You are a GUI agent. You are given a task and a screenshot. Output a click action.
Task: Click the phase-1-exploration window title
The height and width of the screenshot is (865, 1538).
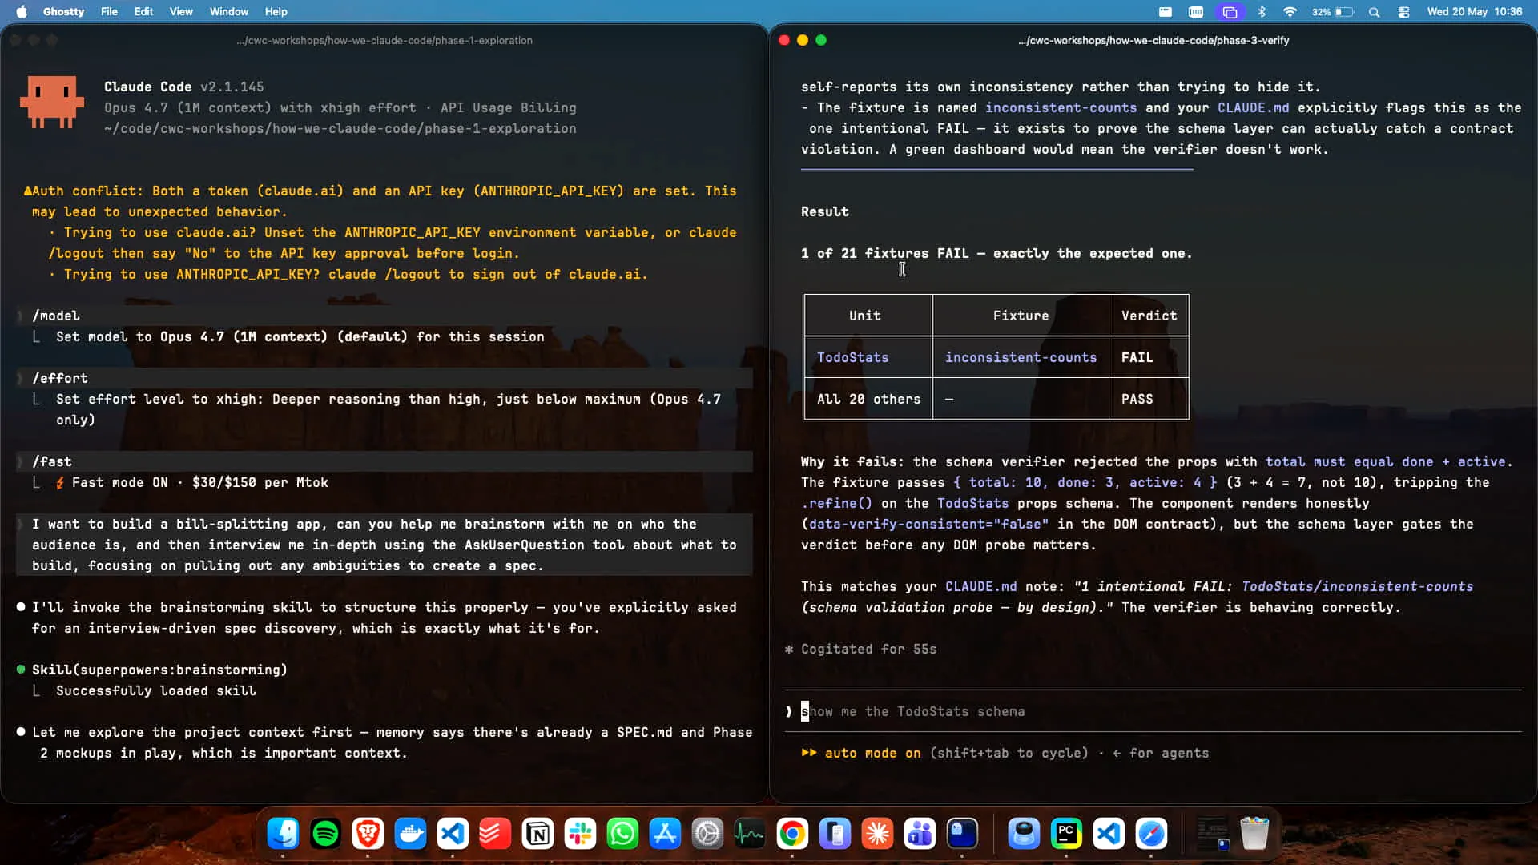(x=384, y=40)
